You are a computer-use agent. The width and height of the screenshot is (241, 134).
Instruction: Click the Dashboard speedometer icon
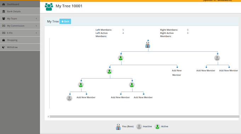pyautogui.click(x=4, y=4)
